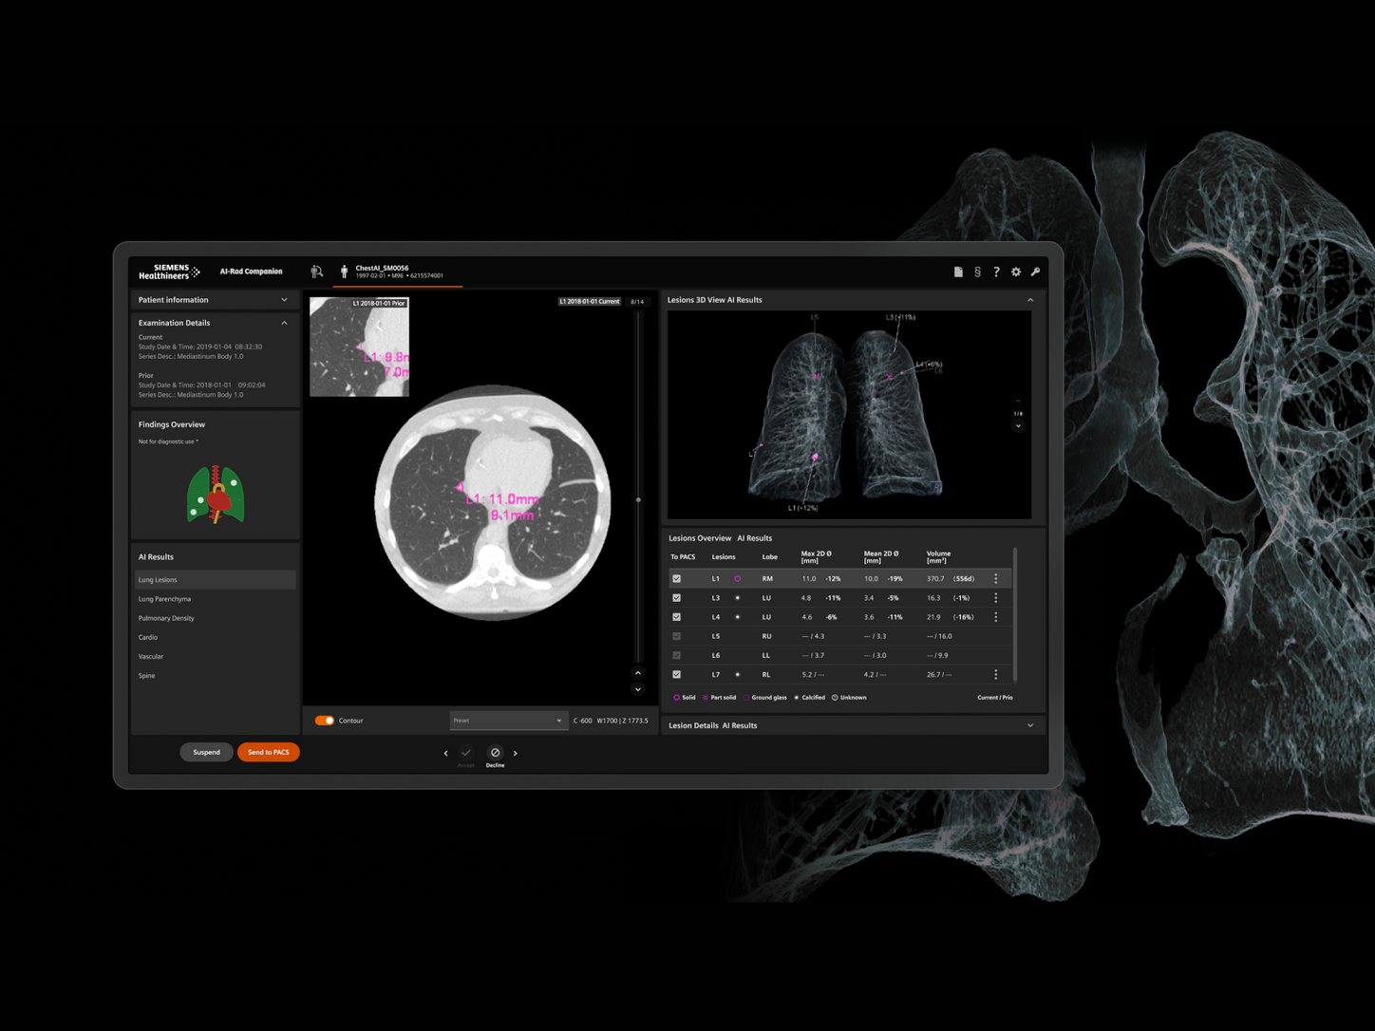Image resolution: width=1375 pixels, height=1031 pixels.
Task: Toggle the Contour switch
Action: coord(325,721)
